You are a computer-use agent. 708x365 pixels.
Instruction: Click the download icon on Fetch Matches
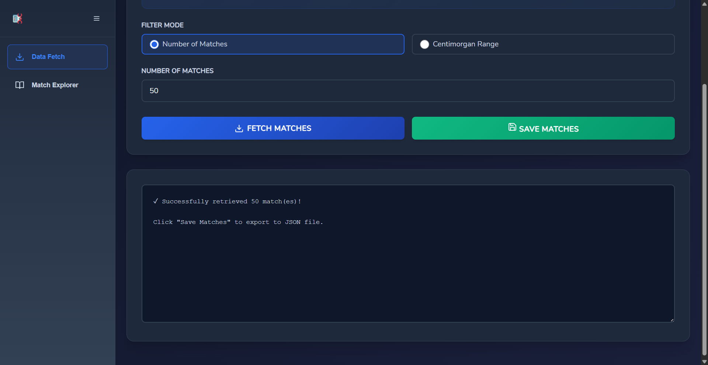coord(239,129)
